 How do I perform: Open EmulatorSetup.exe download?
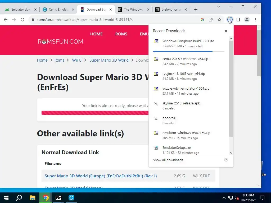[189, 150]
